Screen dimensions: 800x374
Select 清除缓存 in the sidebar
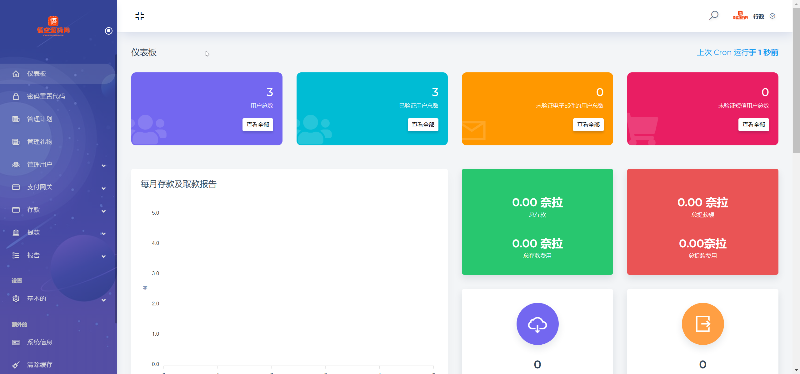coord(57,365)
